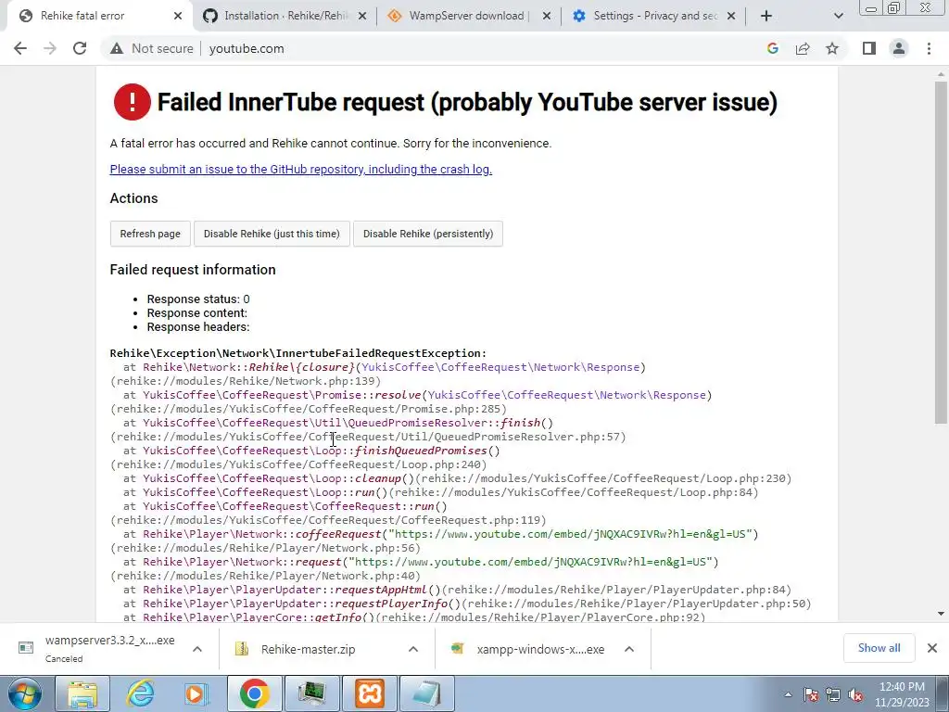Open a new browser tab
This screenshot has width=949, height=712.
766,17
